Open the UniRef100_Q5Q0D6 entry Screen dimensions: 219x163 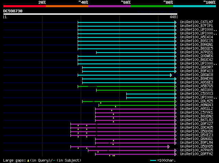pyautogui.click(x=196, y=131)
